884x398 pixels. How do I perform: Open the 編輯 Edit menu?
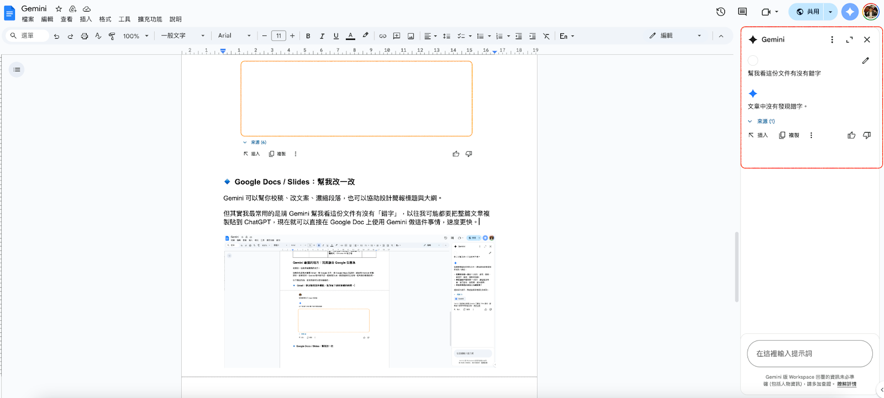click(47, 19)
